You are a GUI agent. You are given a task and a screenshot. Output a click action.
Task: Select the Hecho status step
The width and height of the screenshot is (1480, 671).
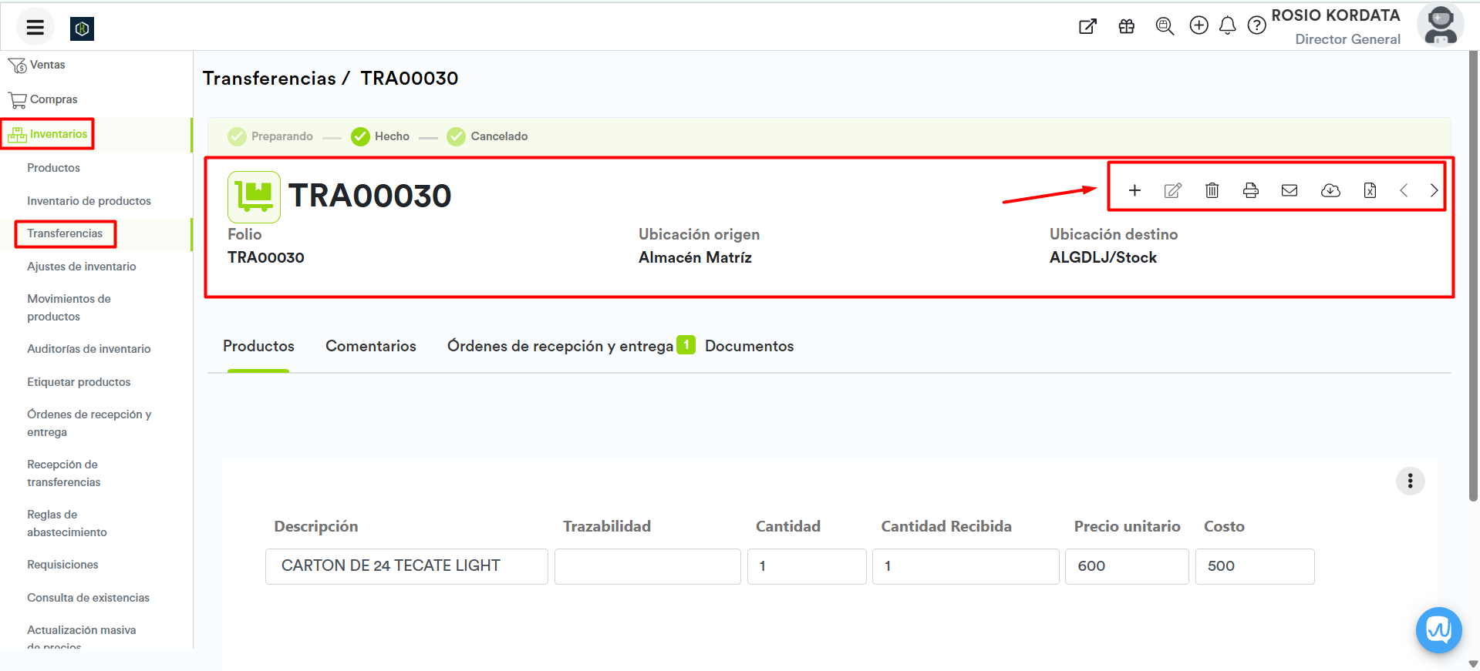[380, 136]
